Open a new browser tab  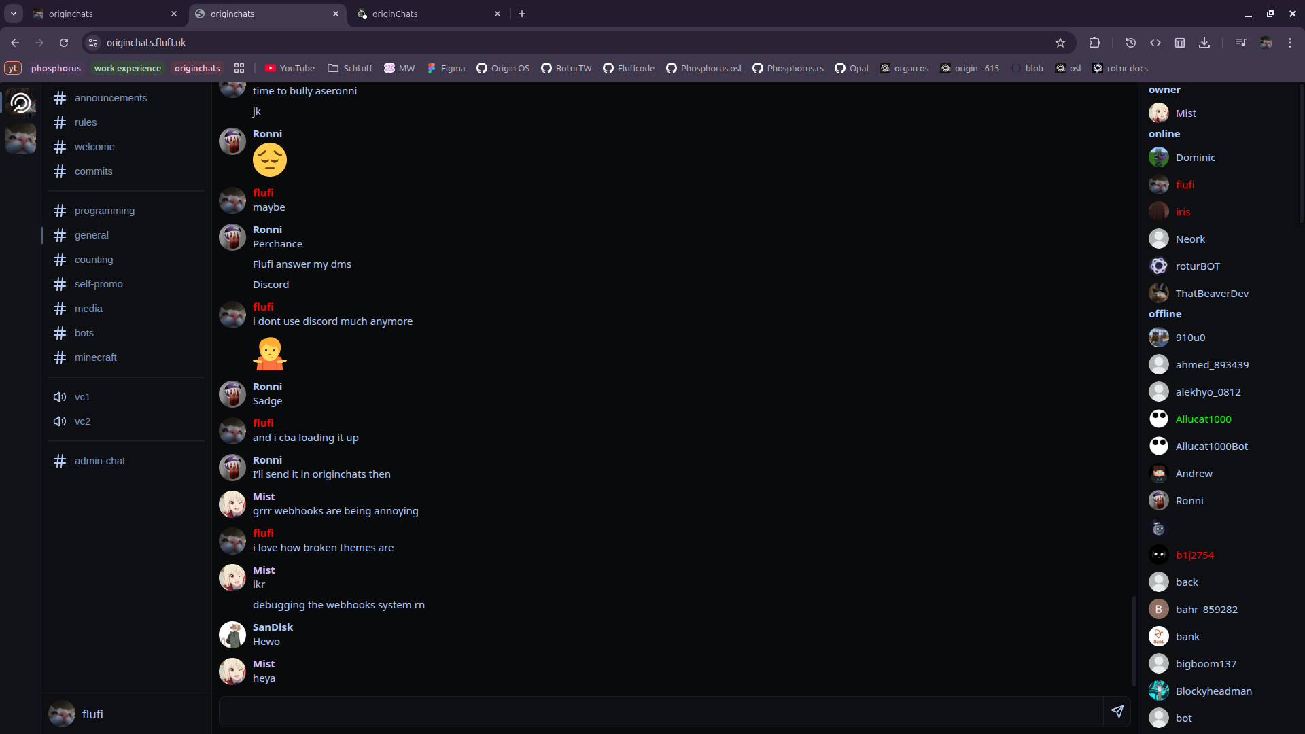coord(522,14)
